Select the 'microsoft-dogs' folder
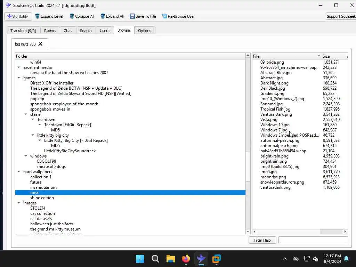356x267 pixels. click(51, 167)
